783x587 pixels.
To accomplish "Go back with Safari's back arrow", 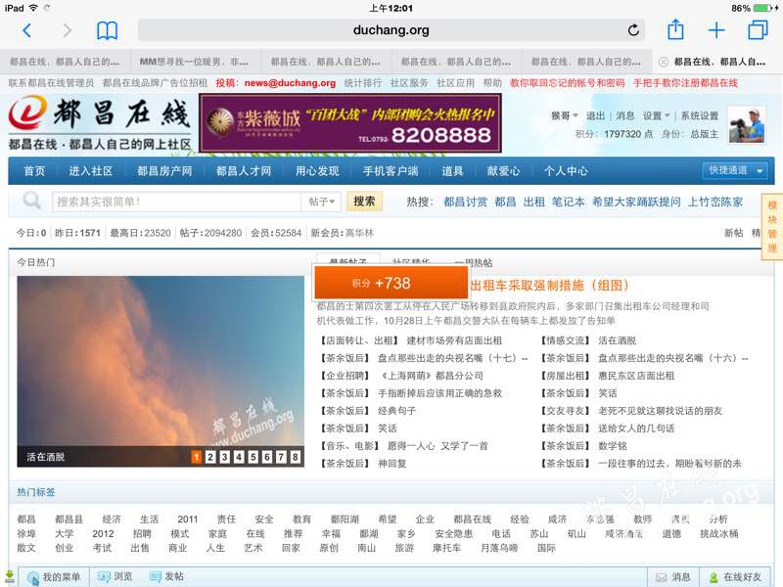I will [x=27, y=30].
